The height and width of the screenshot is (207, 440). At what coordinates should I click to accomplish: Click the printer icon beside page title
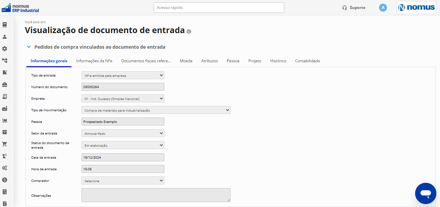(x=189, y=31)
